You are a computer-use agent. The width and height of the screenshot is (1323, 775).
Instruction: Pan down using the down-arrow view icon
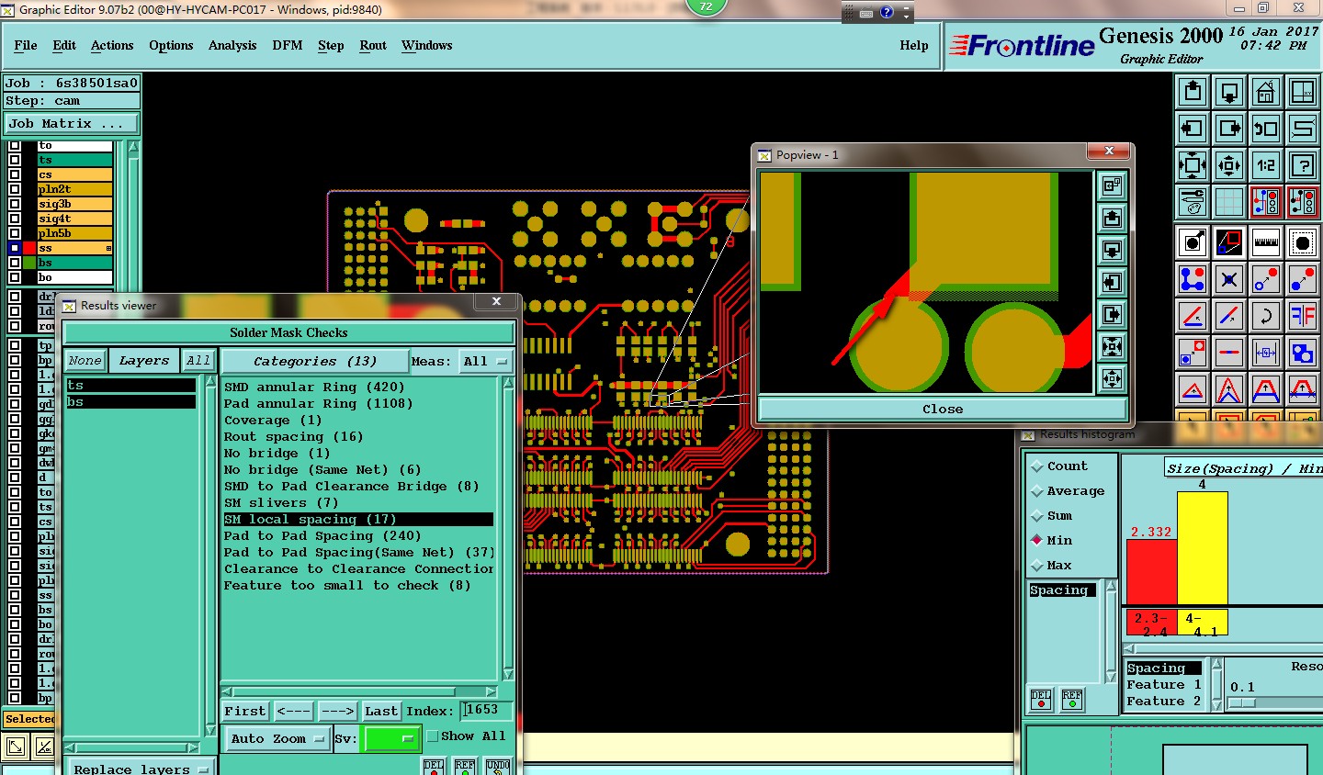(1229, 92)
